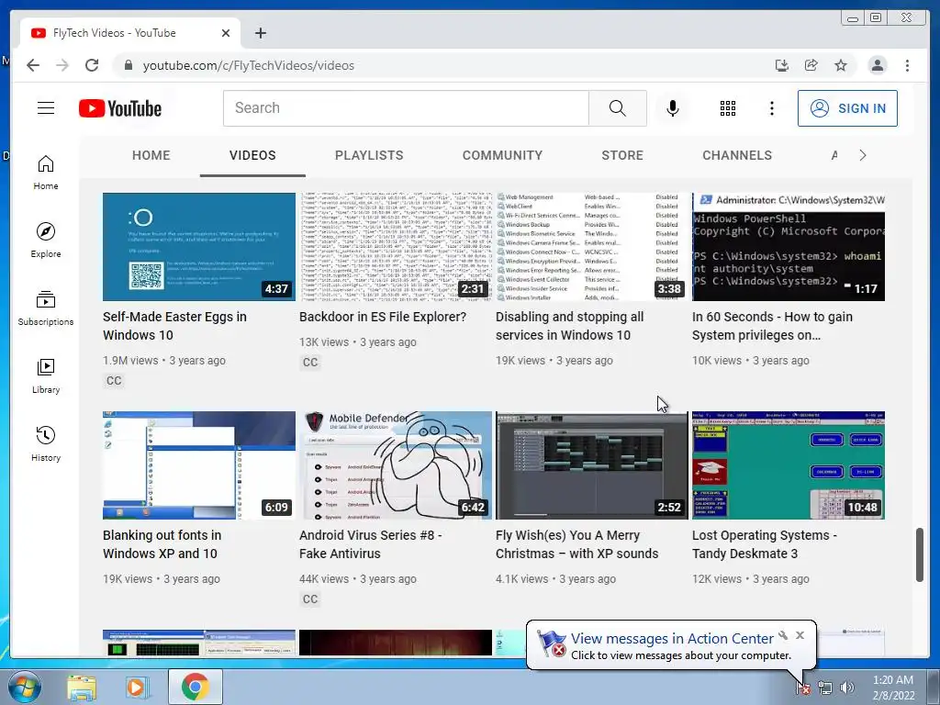940x705 pixels.
Task: Open the YouTube hamburger guide menu
Action: pyautogui.click(x=46, y=108)
